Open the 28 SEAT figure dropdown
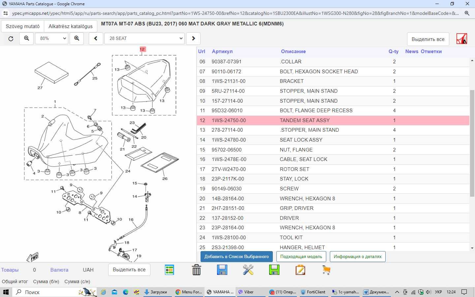475x297 pixels. (144, 39)
